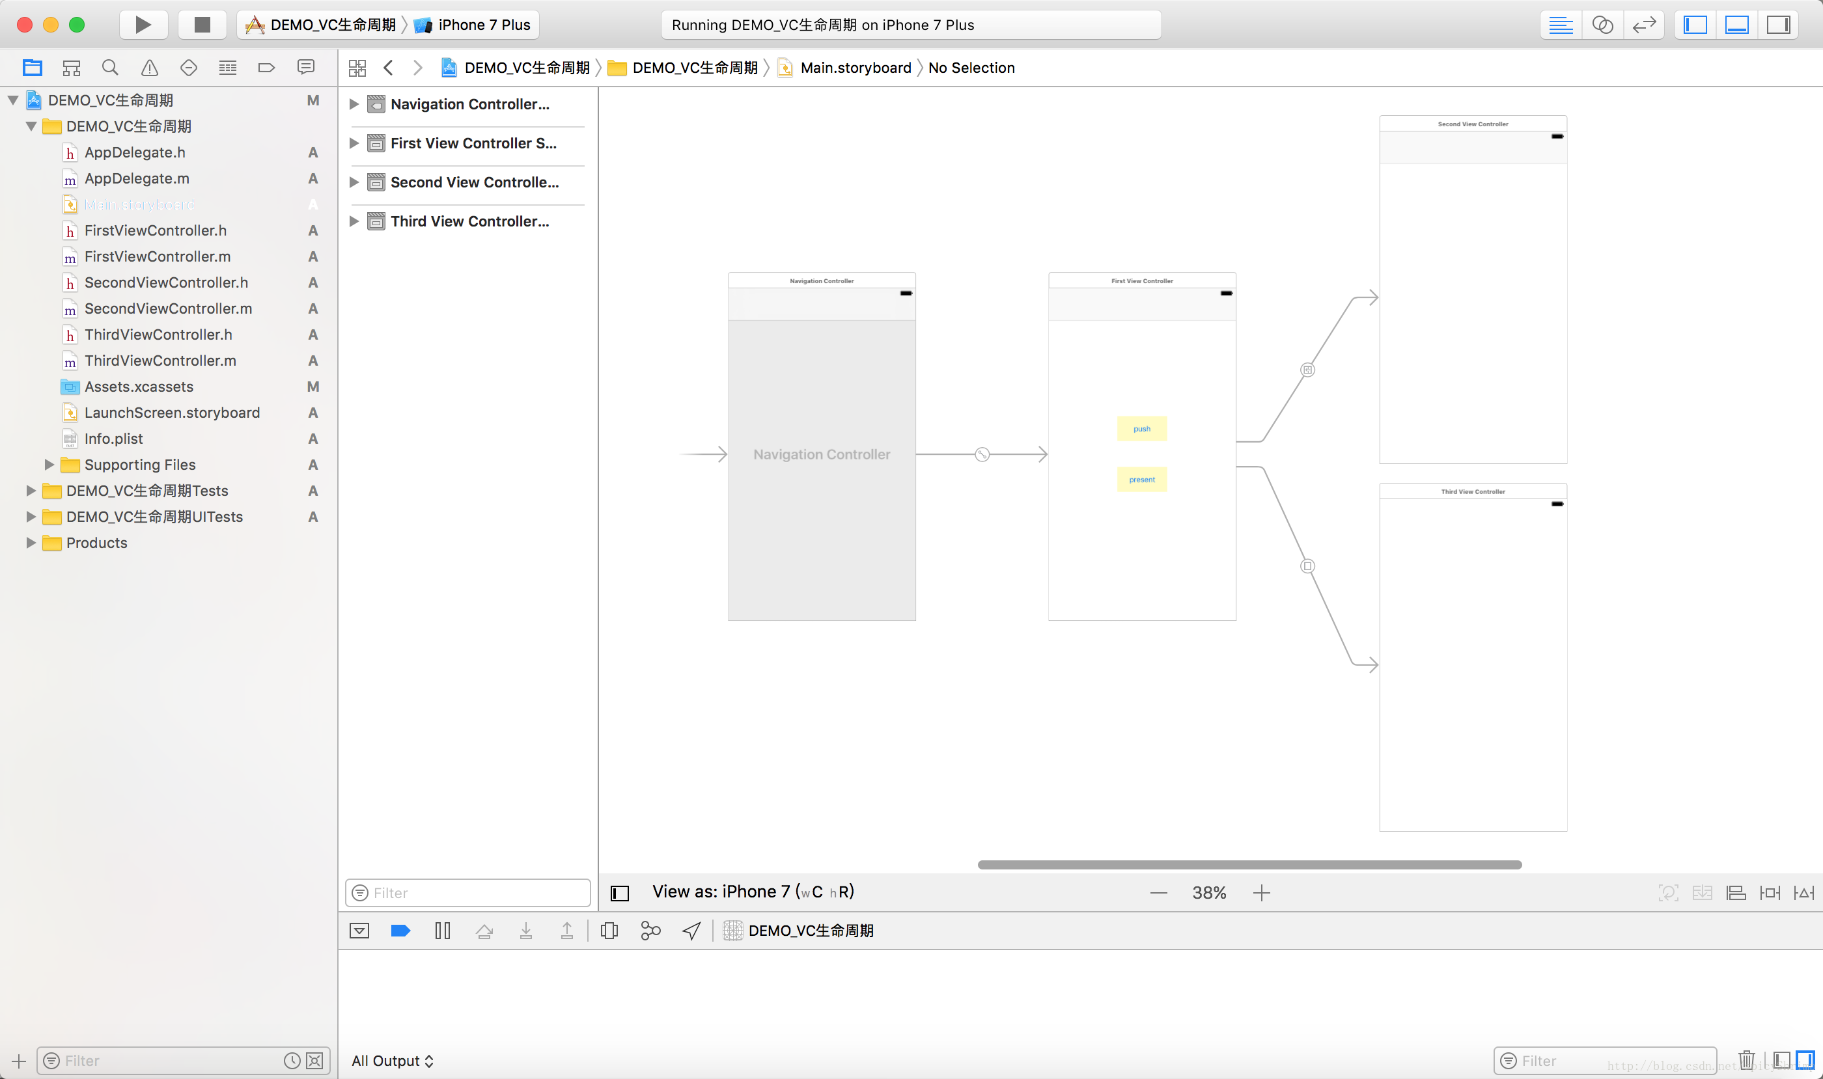Click the Stop button in toolbar
The width and height of the screenshot is (1823, 1079).
coord(202,25)
